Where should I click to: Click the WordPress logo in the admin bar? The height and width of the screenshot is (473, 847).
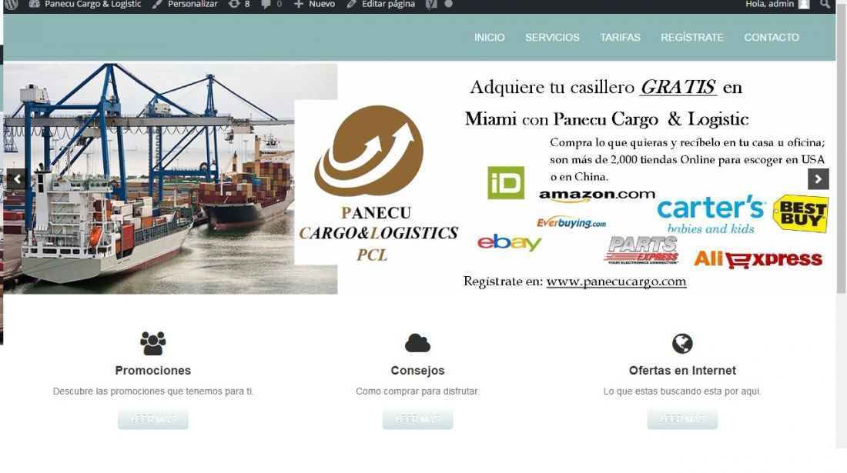[12, 5]
